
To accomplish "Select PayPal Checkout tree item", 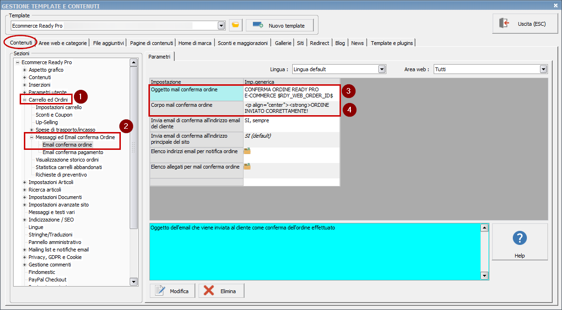I will tap(47, 280).
